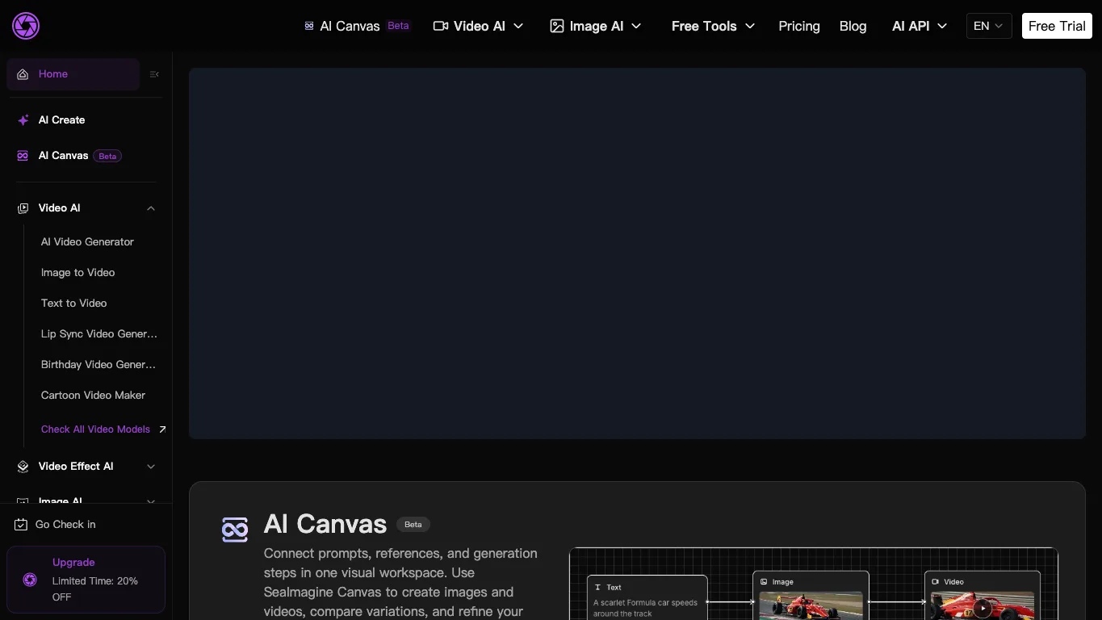
Task: Click the Free Trial button
Action: (x=1057, y=26)
